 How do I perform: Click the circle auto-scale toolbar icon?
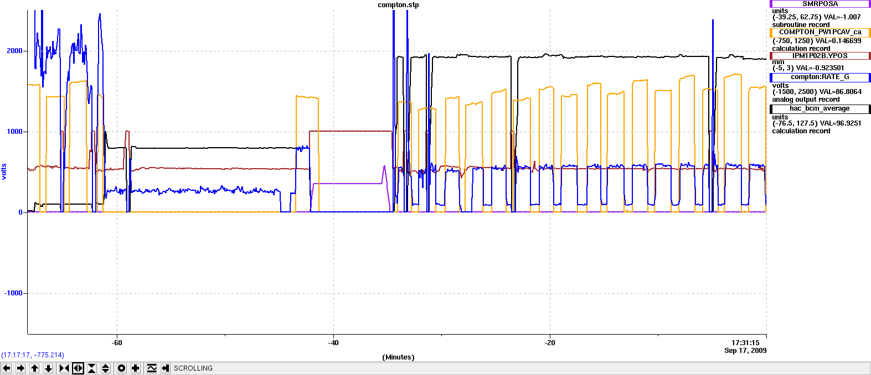pos(122,368)
